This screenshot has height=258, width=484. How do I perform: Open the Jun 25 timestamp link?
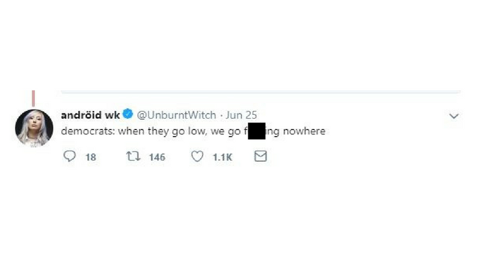(x=242, y=115)
